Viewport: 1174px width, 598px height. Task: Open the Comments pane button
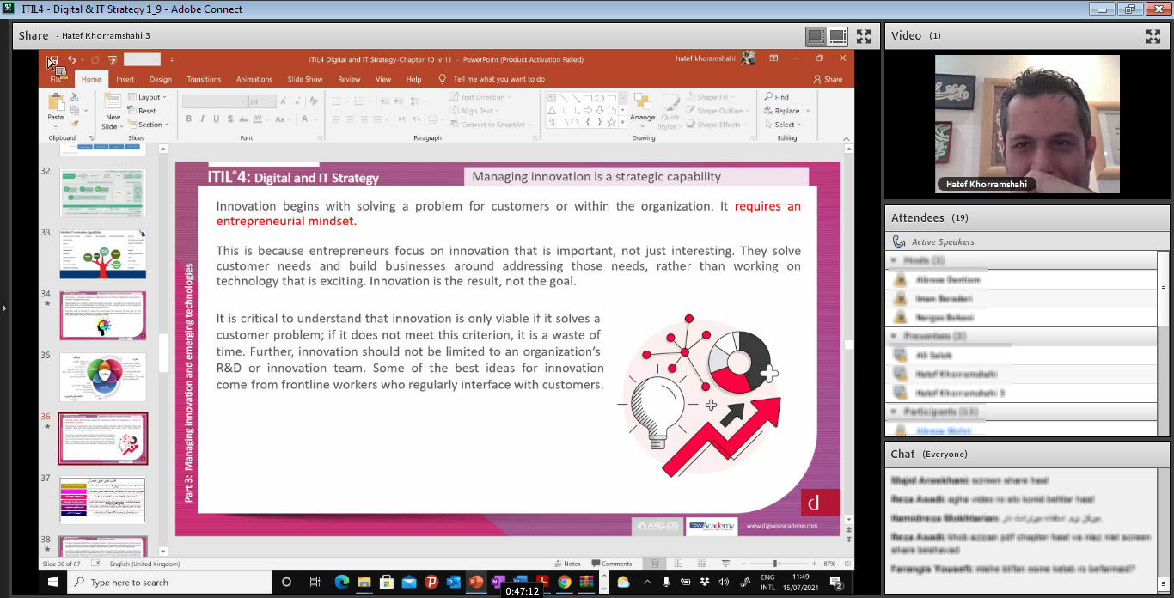tap(611, 564)
